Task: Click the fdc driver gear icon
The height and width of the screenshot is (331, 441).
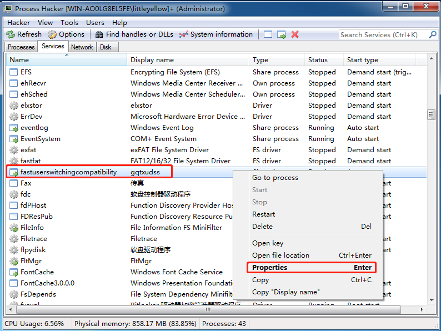Action: click(x=14, y=194)
